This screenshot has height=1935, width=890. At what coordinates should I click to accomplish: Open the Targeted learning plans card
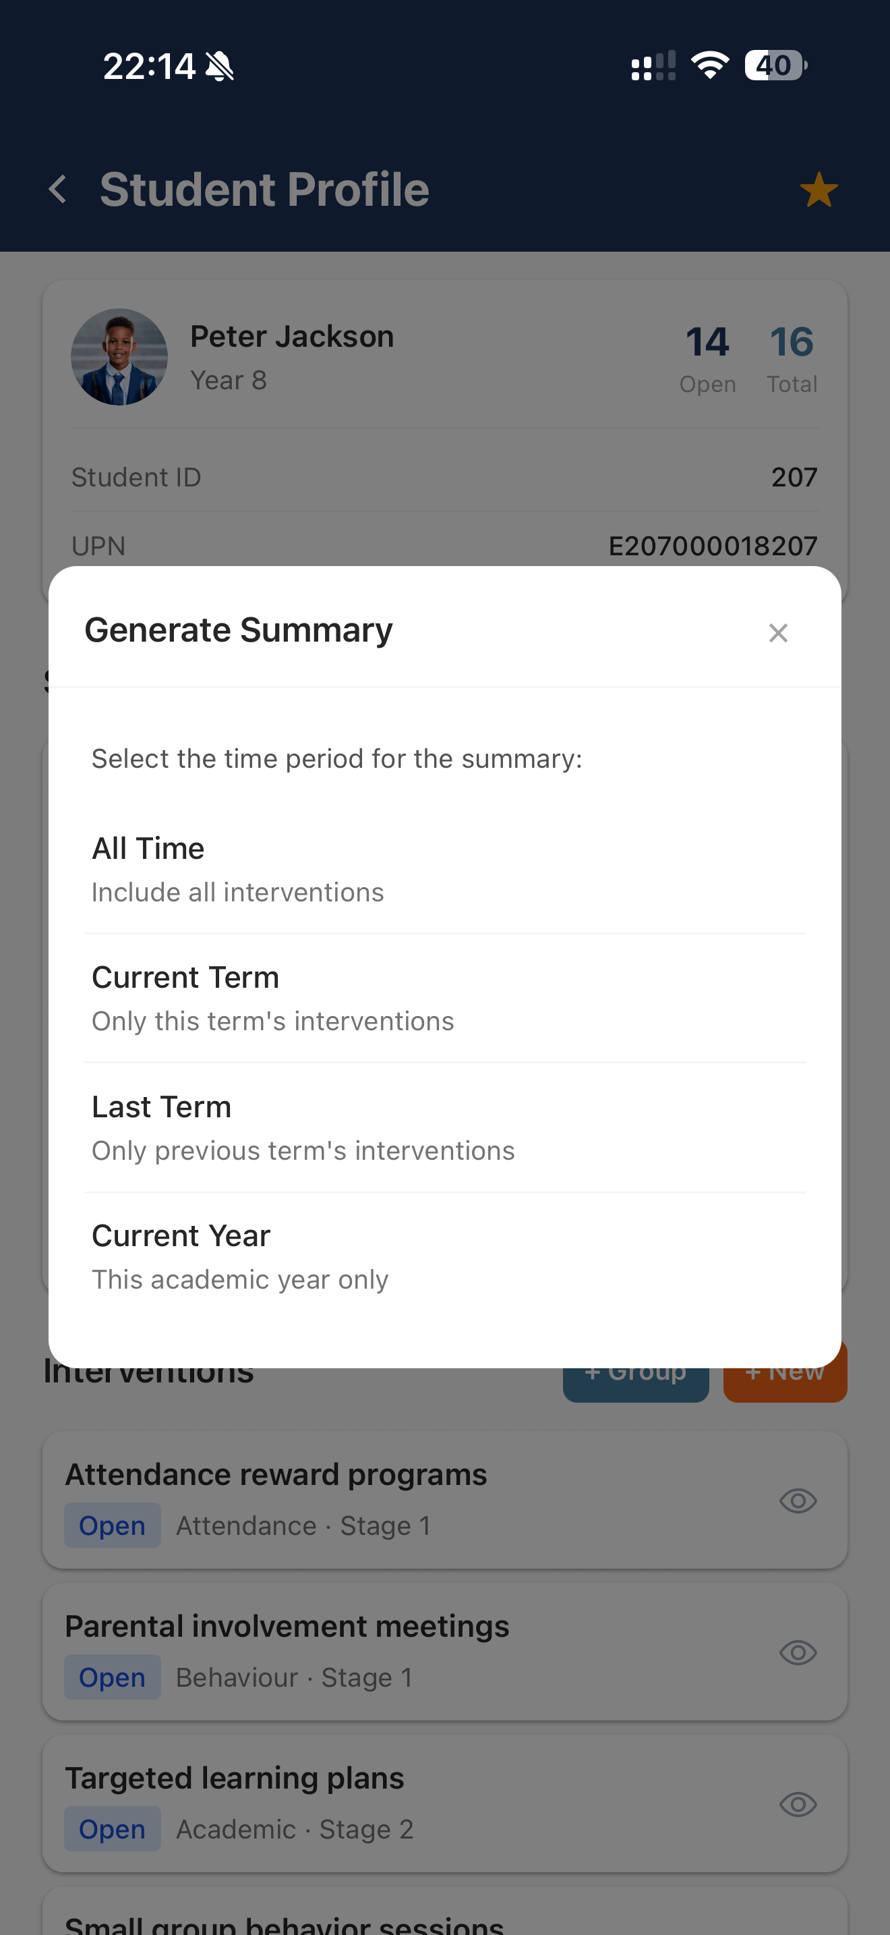[x=375, y=1801]
